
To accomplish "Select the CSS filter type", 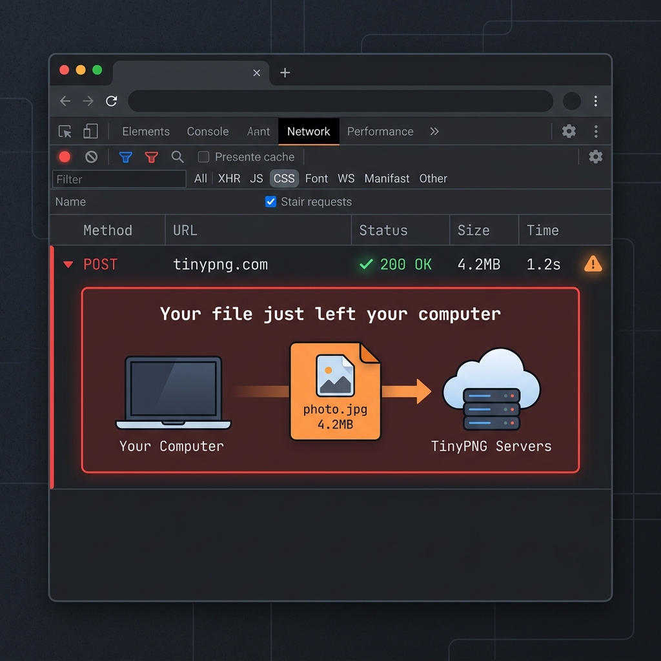I will click(284, 178).
